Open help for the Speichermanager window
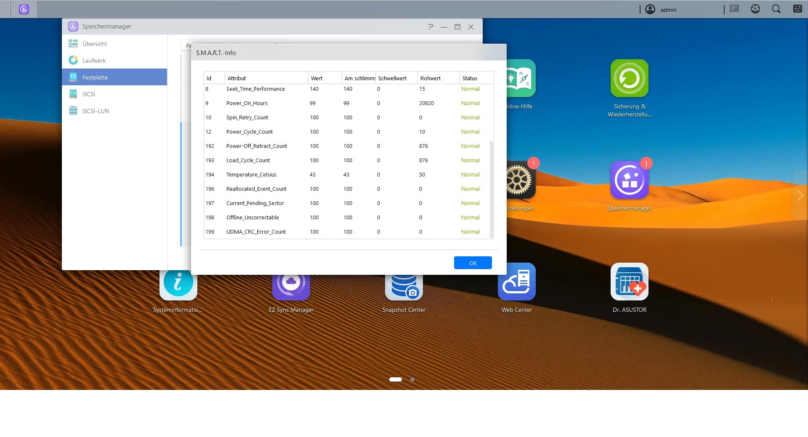 431,26
